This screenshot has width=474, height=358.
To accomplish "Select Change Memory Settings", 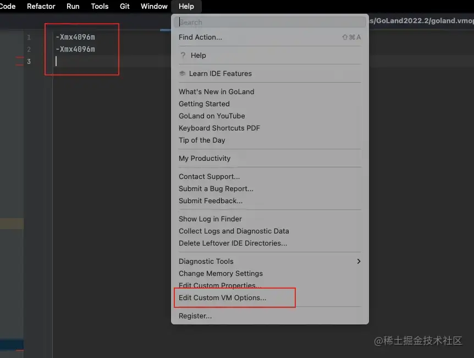I will (269, 274).
